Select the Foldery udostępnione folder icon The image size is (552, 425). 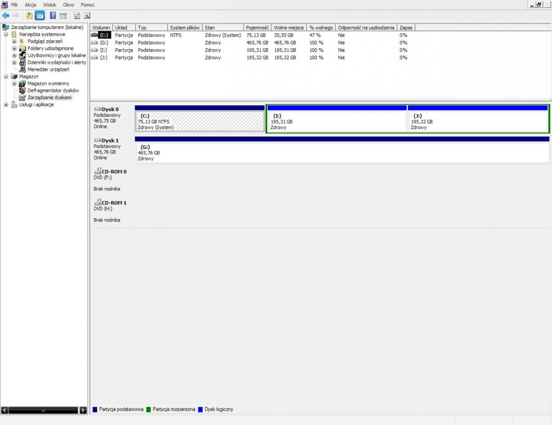pyautogui.click(x=23, y=48)
